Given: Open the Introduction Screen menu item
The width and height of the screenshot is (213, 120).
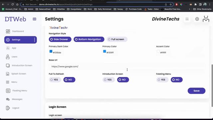Looking at the screenshot, I should tap(22, 65).
